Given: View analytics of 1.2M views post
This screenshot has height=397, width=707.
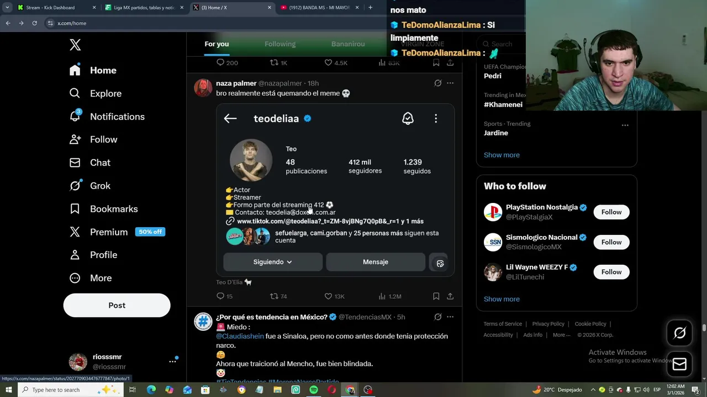Looking at the screenshot, I should (x=389, y=296).
